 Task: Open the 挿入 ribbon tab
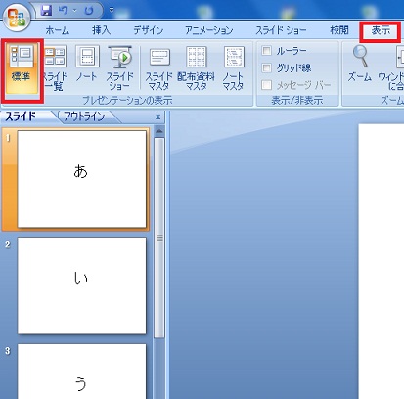[x=101, y=30]
